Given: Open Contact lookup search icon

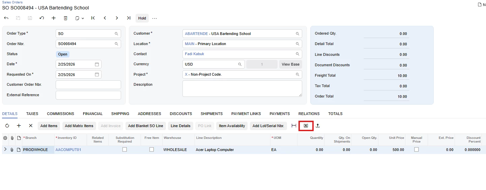Looking at the screenshot, I should pyautogui.click(x=297, y=54).
